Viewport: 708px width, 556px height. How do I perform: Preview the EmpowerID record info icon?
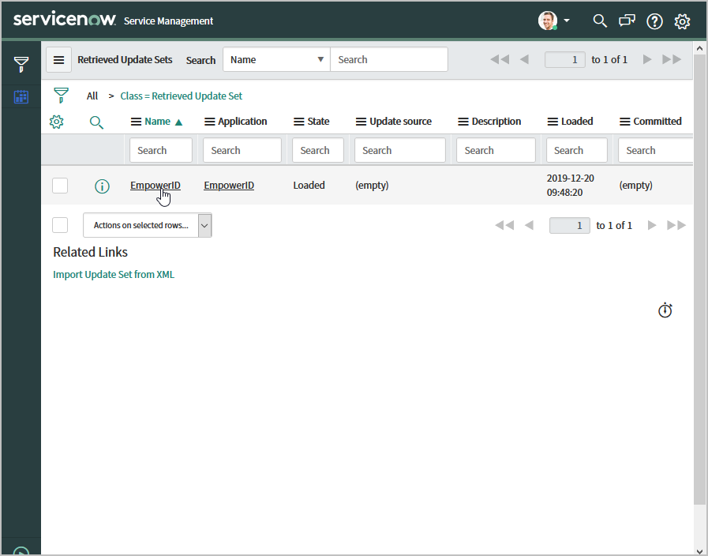[102, 186]
